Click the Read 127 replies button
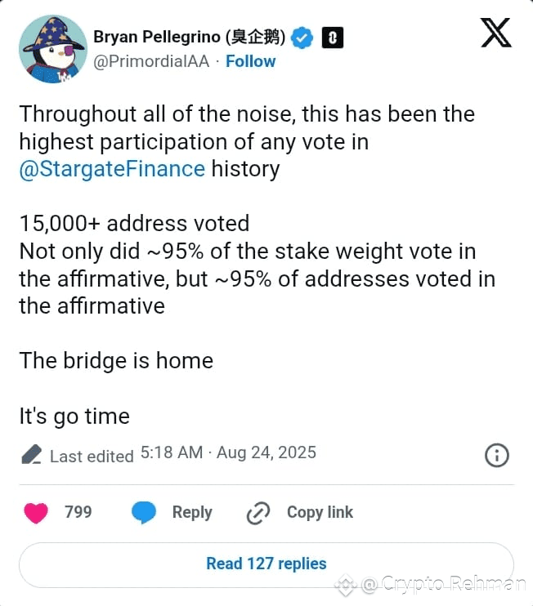Image resolution: width=533 pixels, height=606 pixels. coord(266,564)
